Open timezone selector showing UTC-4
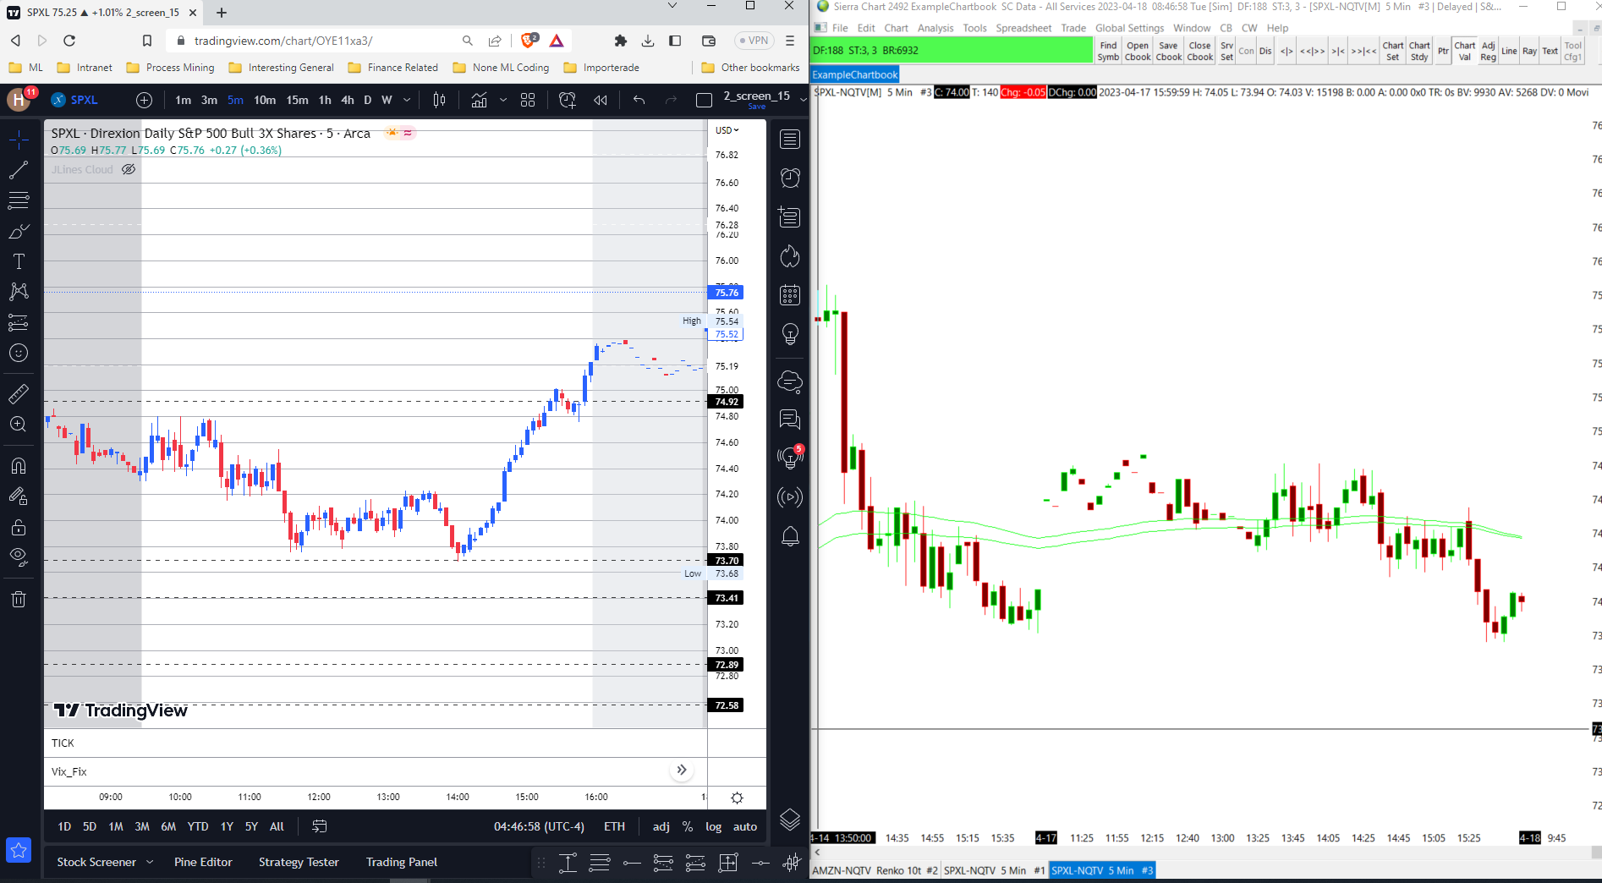The width and height of the screenshot is (1602, 883). 539,826
